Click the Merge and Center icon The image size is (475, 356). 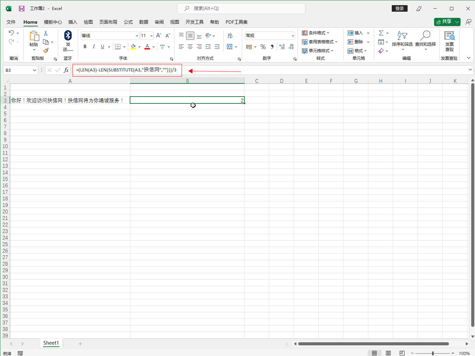coord(230,47)
